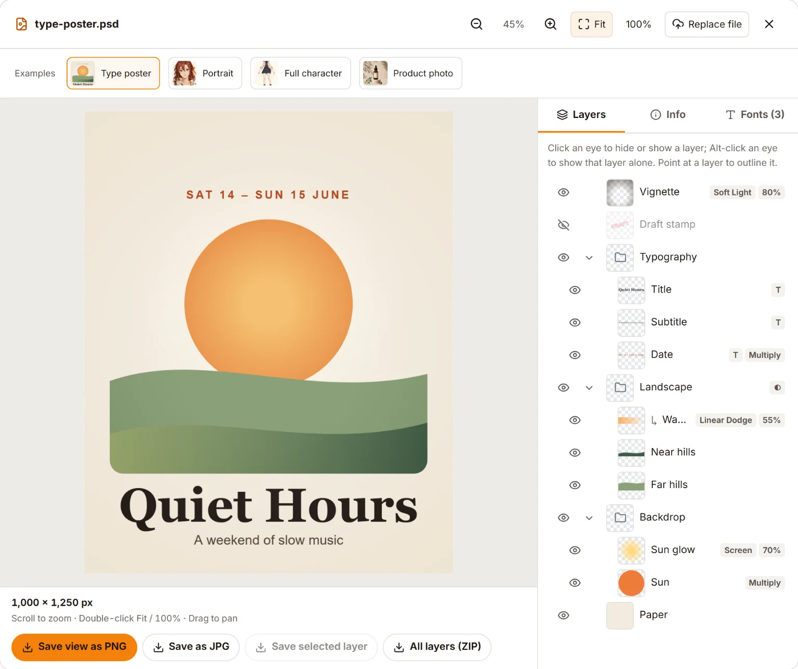Click the Typography folder icon

620,257
